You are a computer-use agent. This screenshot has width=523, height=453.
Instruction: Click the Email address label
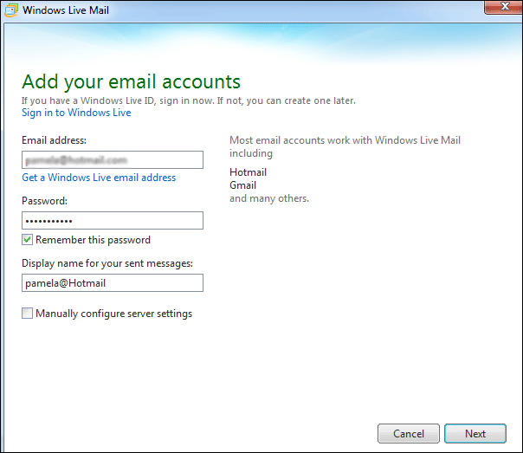pos(54,140)
